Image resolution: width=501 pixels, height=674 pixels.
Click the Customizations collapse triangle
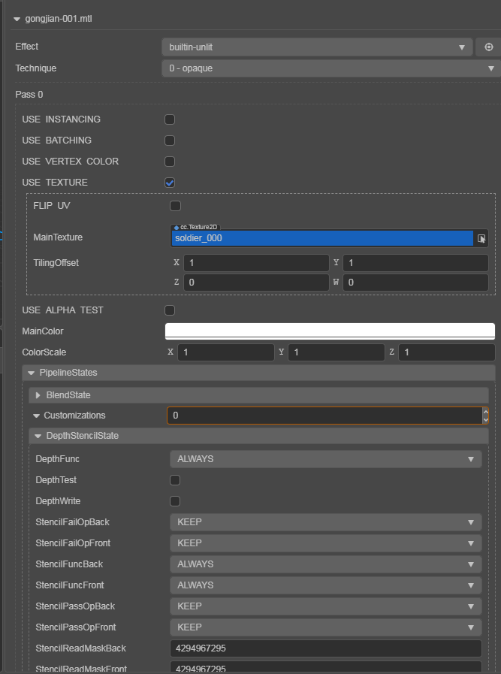[36, 416]
